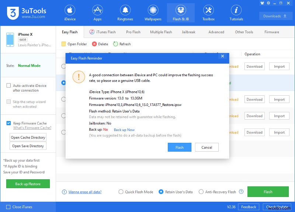Open What's Firmware Cache link
The image size is (295, 212).
pyautogui.click(x=32, y=128)
